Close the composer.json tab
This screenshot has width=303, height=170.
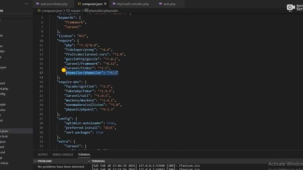click(105, 4)
